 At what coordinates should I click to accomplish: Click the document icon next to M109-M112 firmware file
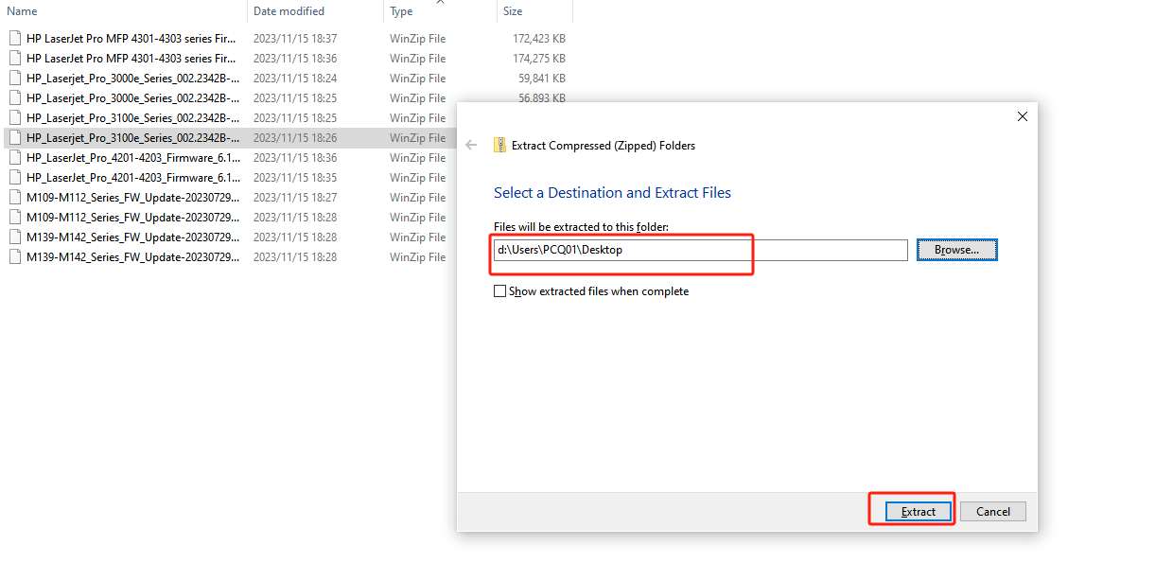14,197
